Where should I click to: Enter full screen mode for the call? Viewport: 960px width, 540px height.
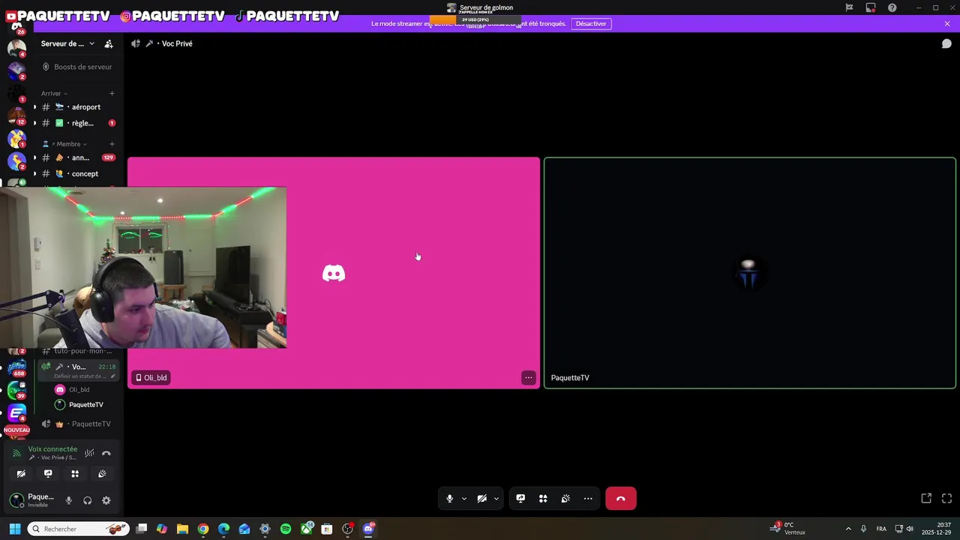click(x=946, y=498)
